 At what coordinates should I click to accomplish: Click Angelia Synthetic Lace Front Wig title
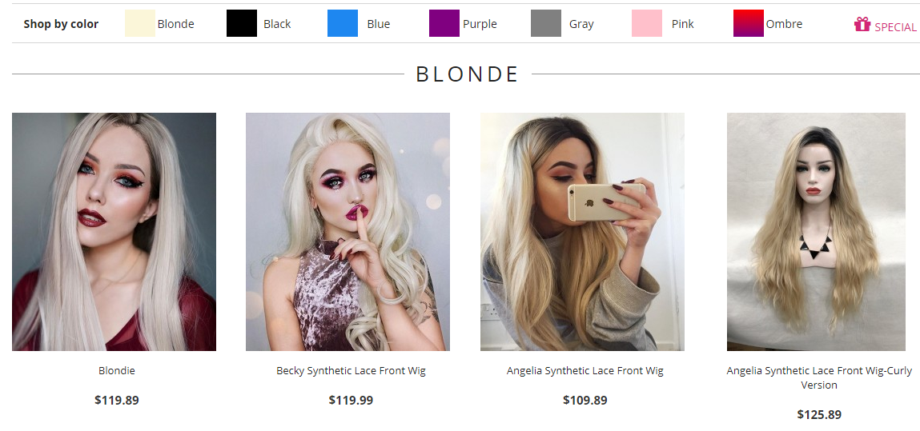point(585,371)
